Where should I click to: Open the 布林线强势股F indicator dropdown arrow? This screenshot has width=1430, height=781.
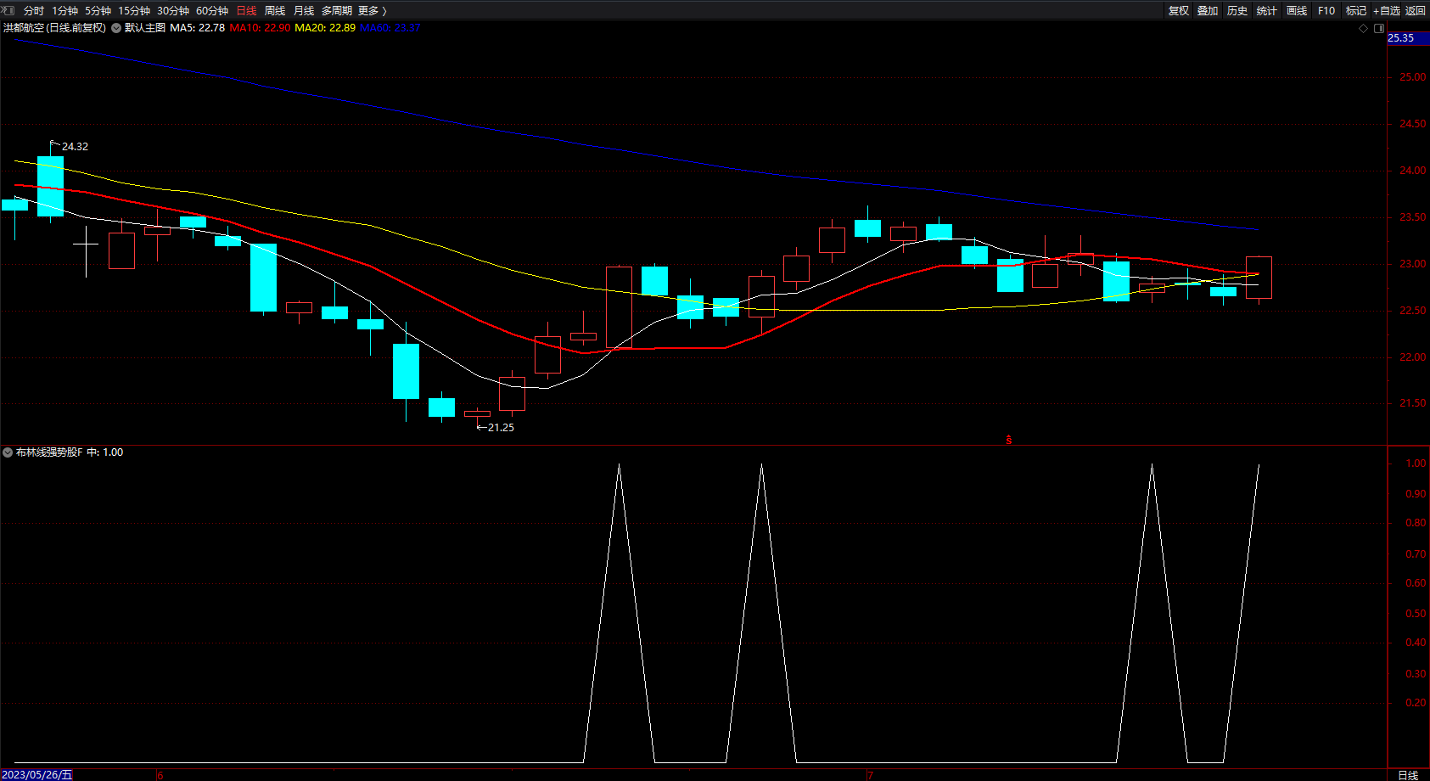[8, 452]
